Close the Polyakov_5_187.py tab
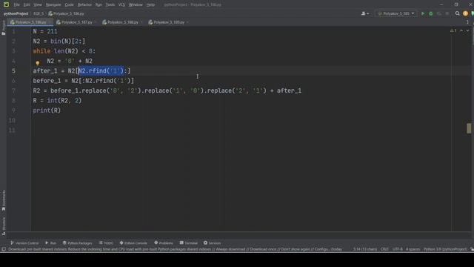The height and width of the screenshot is (267, 474). 96,22
